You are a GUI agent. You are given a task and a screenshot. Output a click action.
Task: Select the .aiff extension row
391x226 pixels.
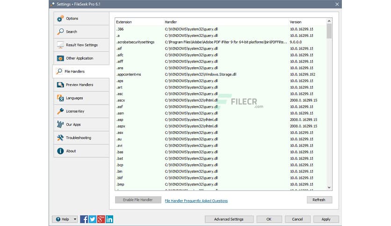[221, 62]
